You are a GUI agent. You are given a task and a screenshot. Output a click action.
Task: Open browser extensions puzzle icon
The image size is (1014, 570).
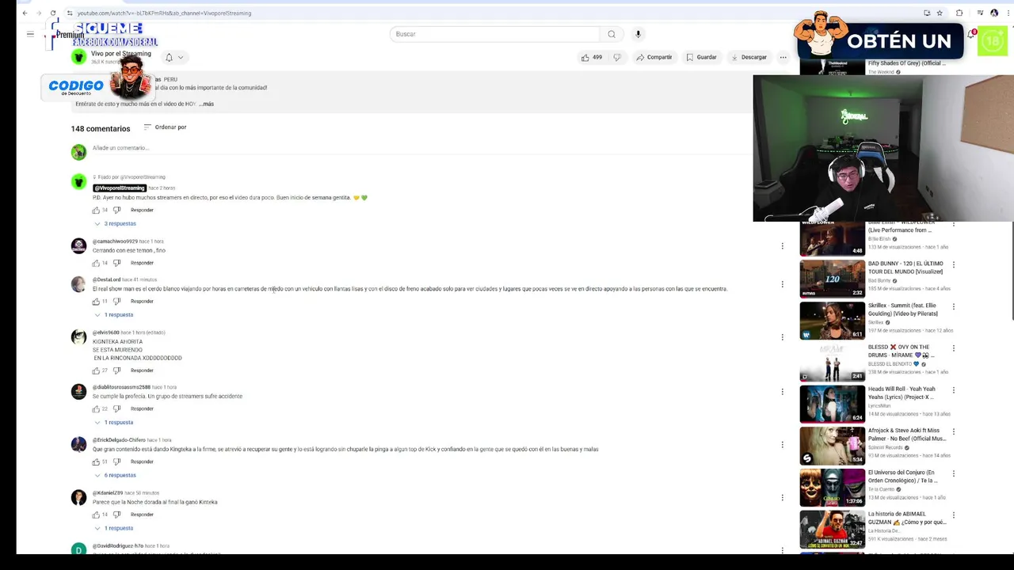(x=959, y=13)
